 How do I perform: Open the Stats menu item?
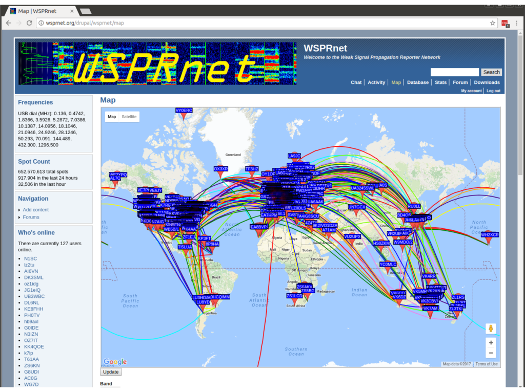click(x=440, y=82)
